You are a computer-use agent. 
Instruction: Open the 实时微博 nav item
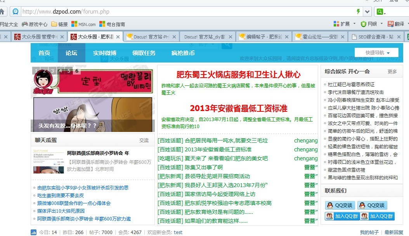pyautogui.click(x=105, y=53)
